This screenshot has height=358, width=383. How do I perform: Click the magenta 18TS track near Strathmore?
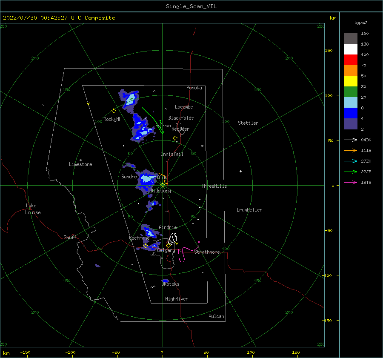point(189,252)
